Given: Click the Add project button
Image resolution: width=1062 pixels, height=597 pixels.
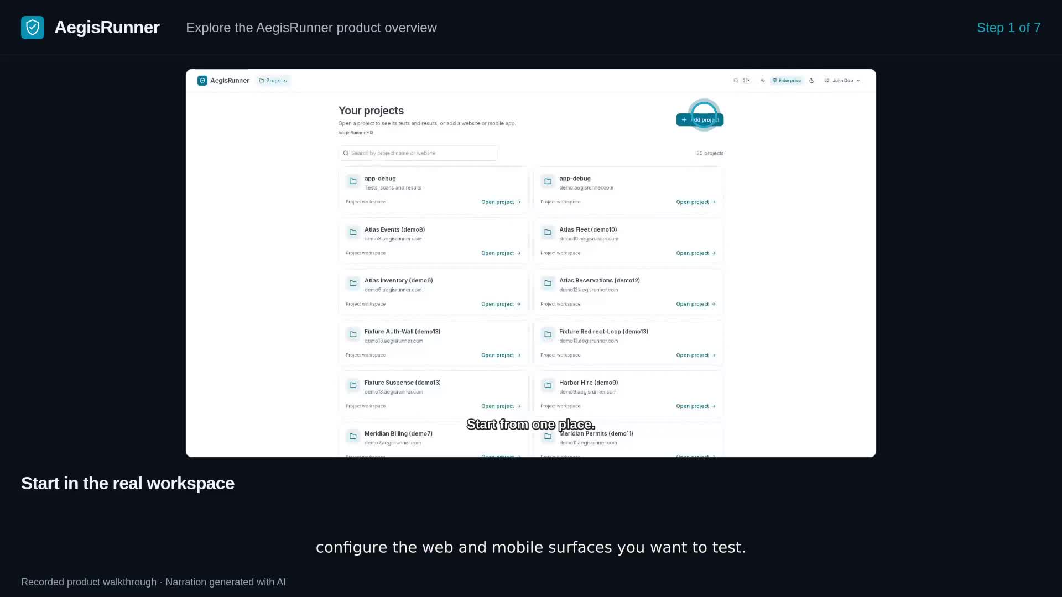Looking at the screenshot, I should [x=700, y=120].
